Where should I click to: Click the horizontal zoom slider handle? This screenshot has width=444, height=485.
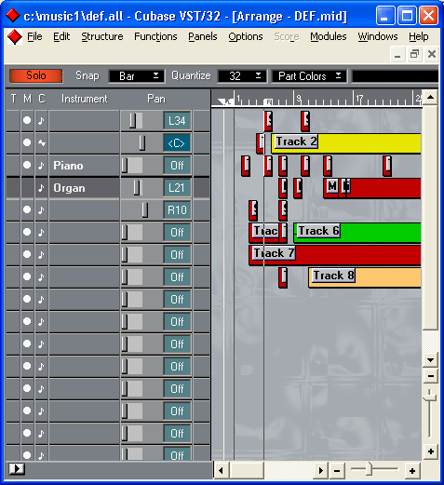(369, 469)
